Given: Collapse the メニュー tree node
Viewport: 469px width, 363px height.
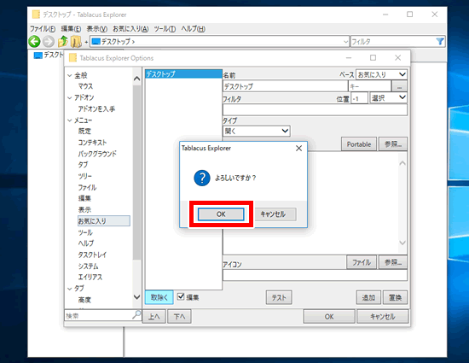Looking at the screenshot, I should pos(70,120).
